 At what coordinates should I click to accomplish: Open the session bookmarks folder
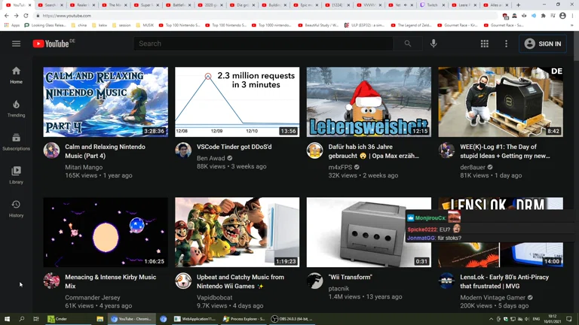(121, 25)
